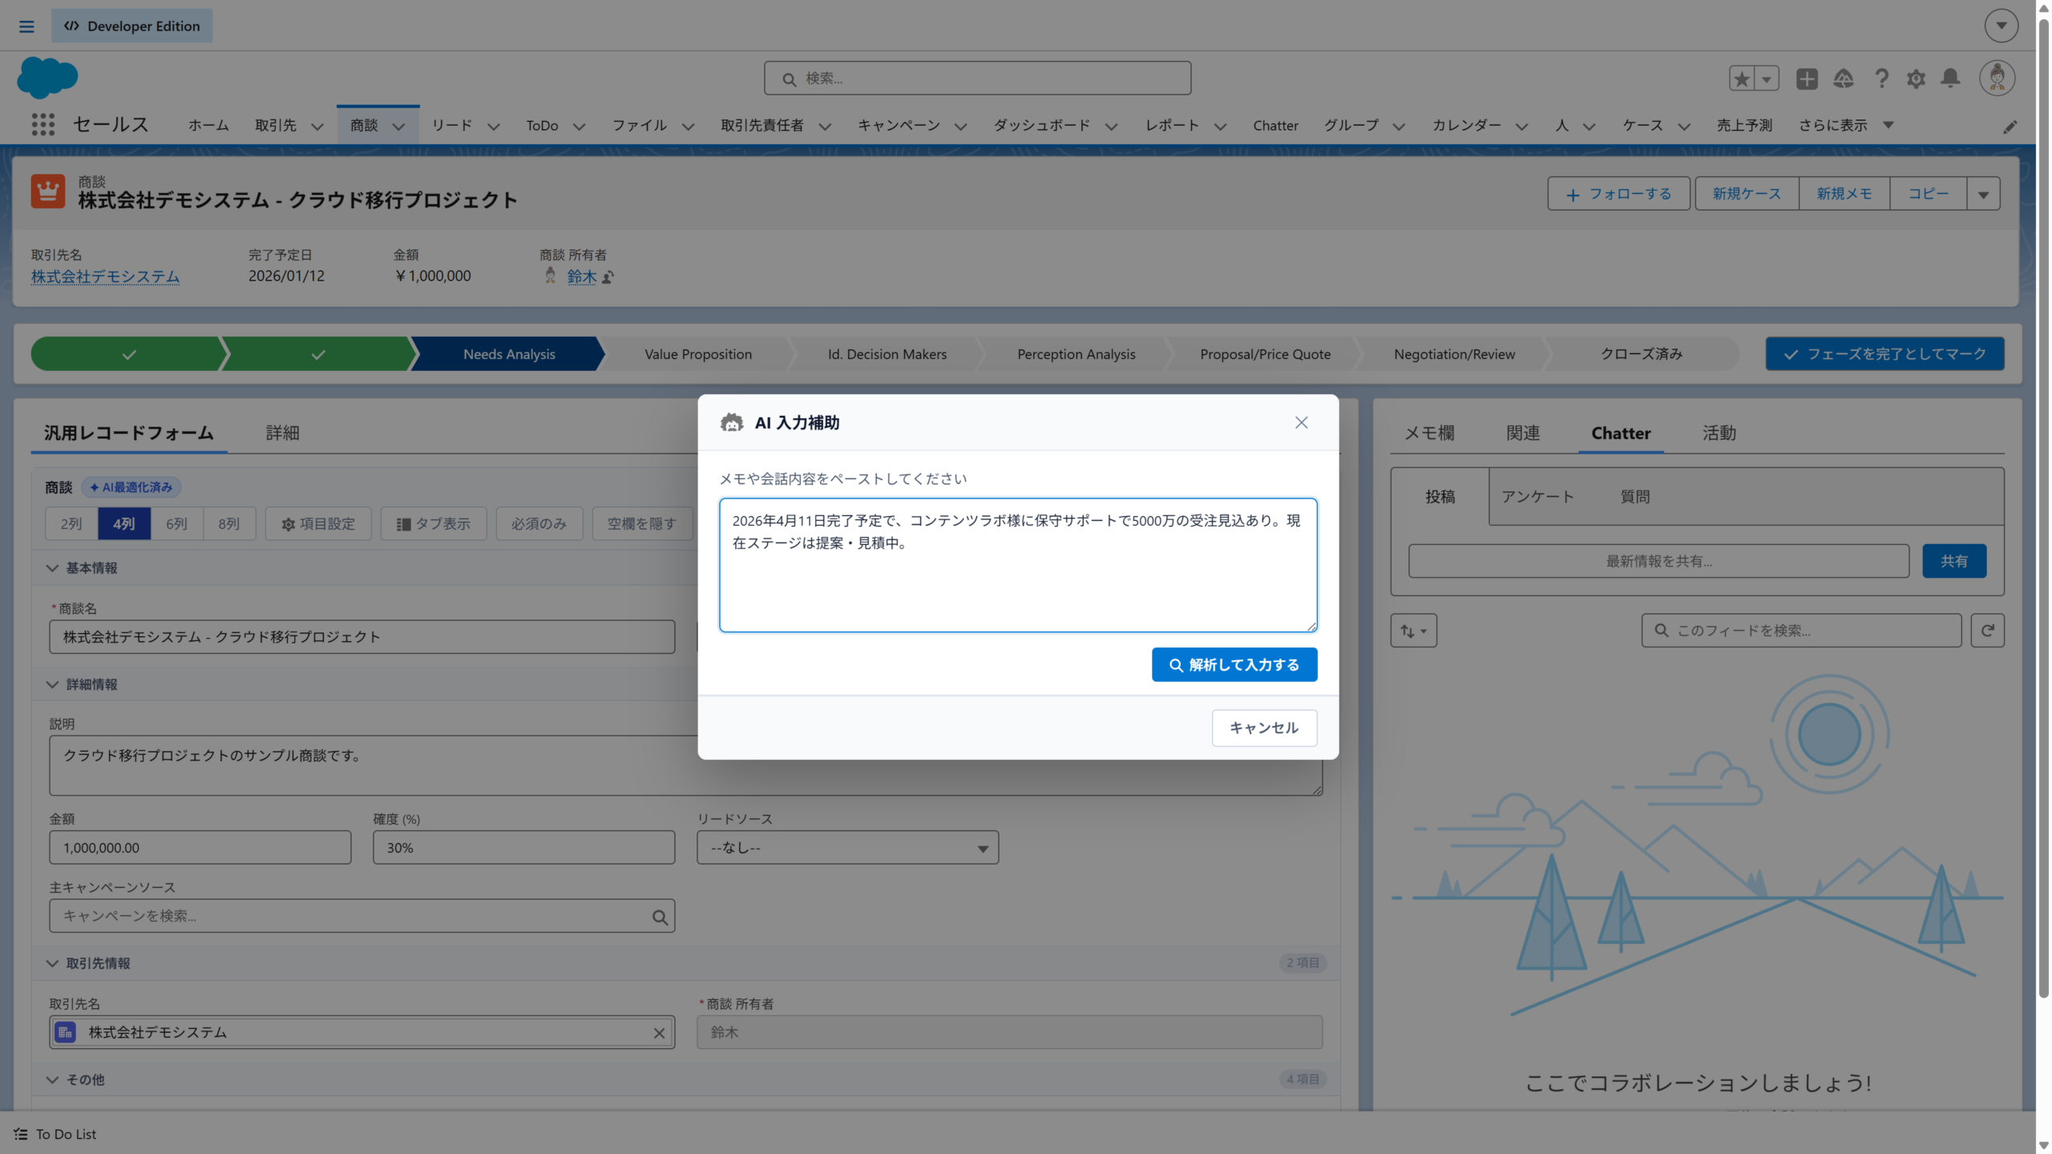This screenshot has height=1154, width=2052.
Task: Switch layout to 6列 columns
Action: pyautogui.click(x=176, y=524)
